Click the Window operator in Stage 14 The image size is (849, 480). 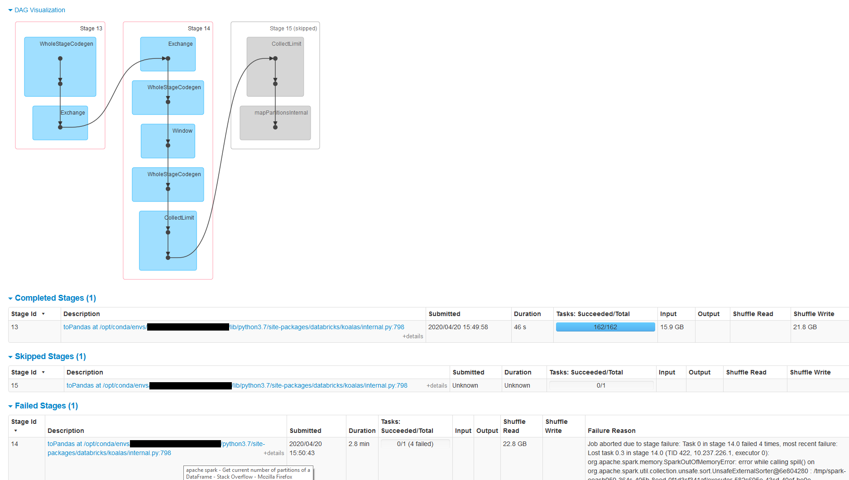168,141
